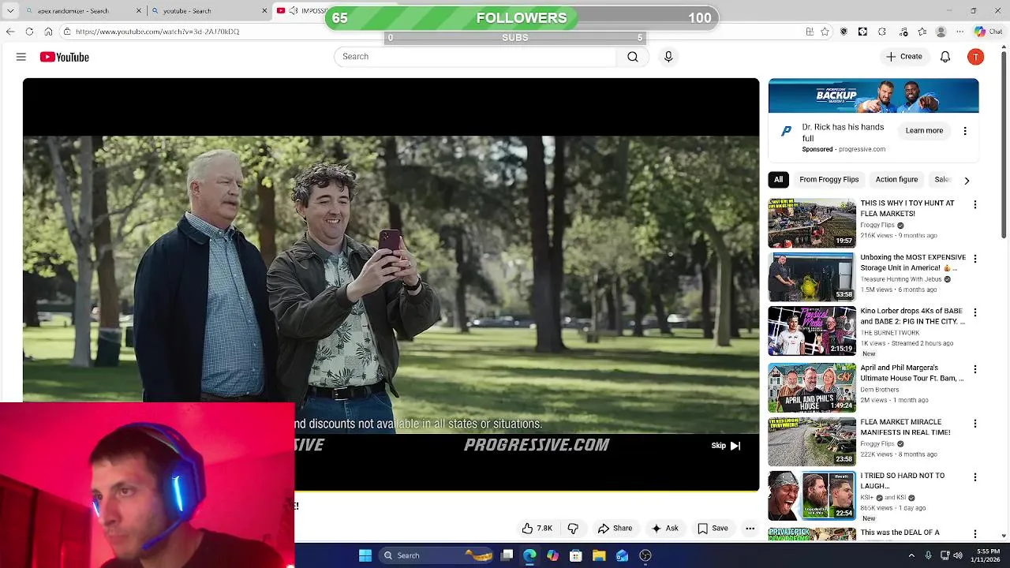Open the YouTube hamburger guide menu

[21, 57]
